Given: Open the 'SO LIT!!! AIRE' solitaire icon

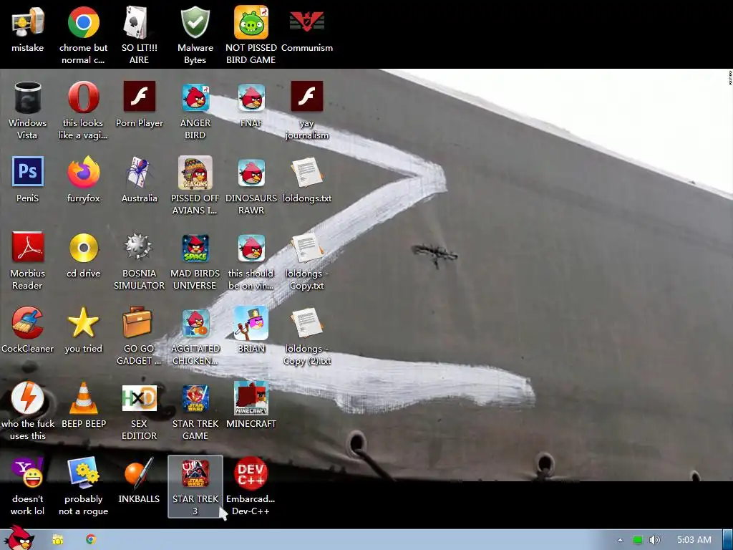Looking at the screenshot, I should pyautogui.click(x=139, y=22).
